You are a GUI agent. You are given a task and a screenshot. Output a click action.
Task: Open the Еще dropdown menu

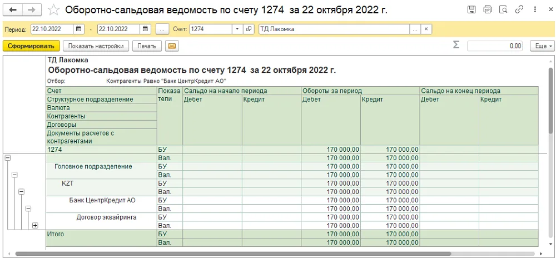click(x=542, y=46)
